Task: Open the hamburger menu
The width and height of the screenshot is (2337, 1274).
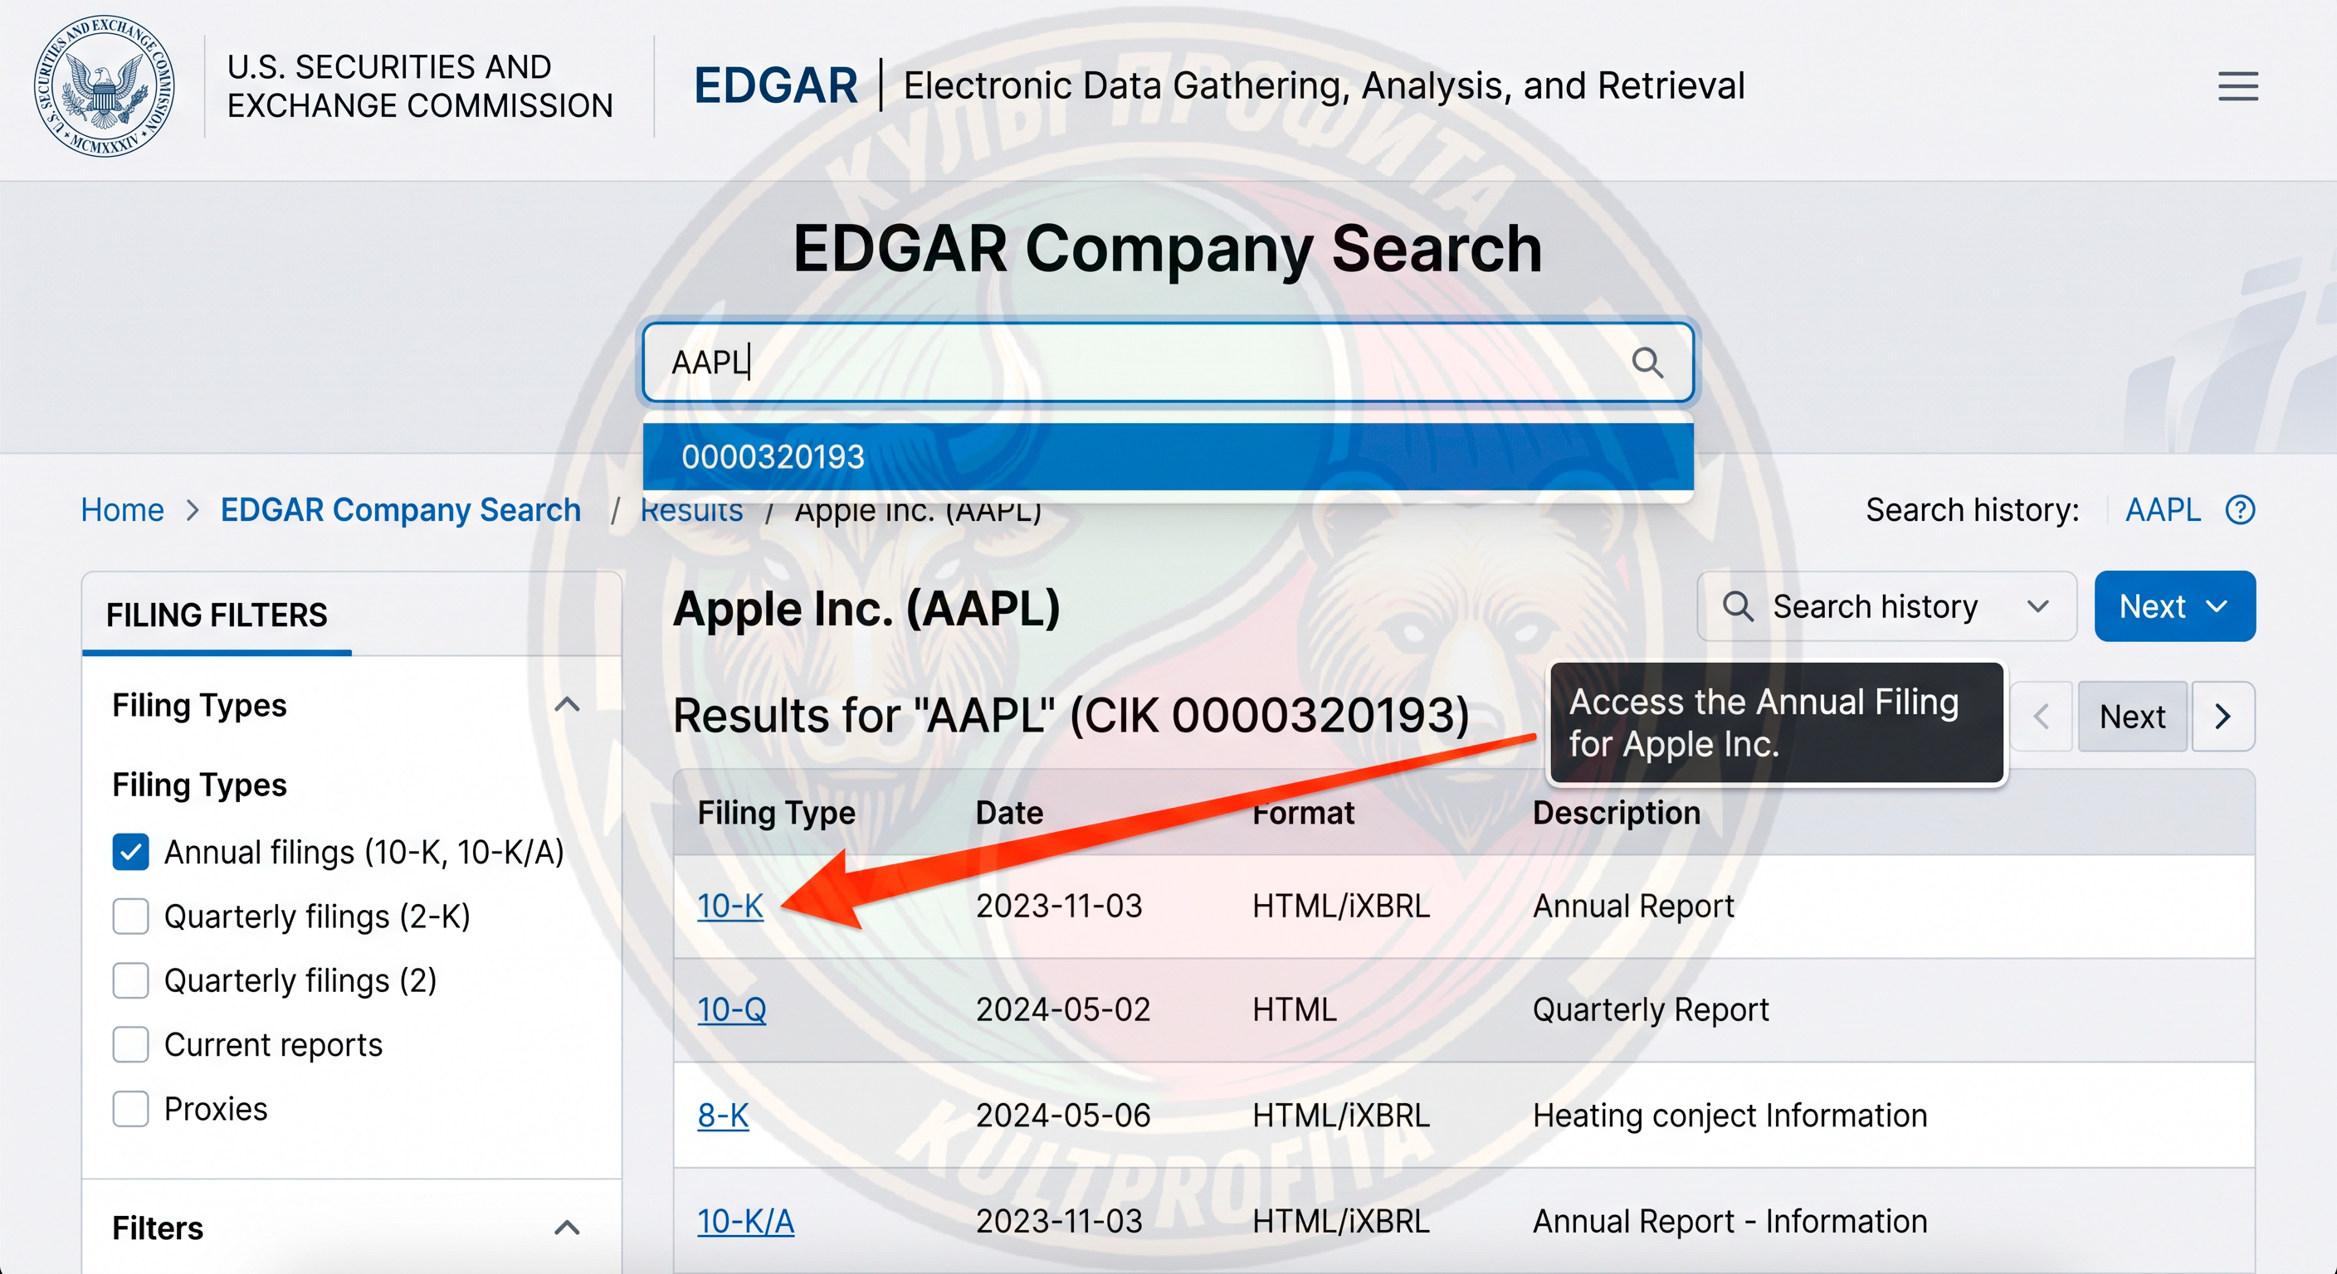Action: [x=2237, y=86]
